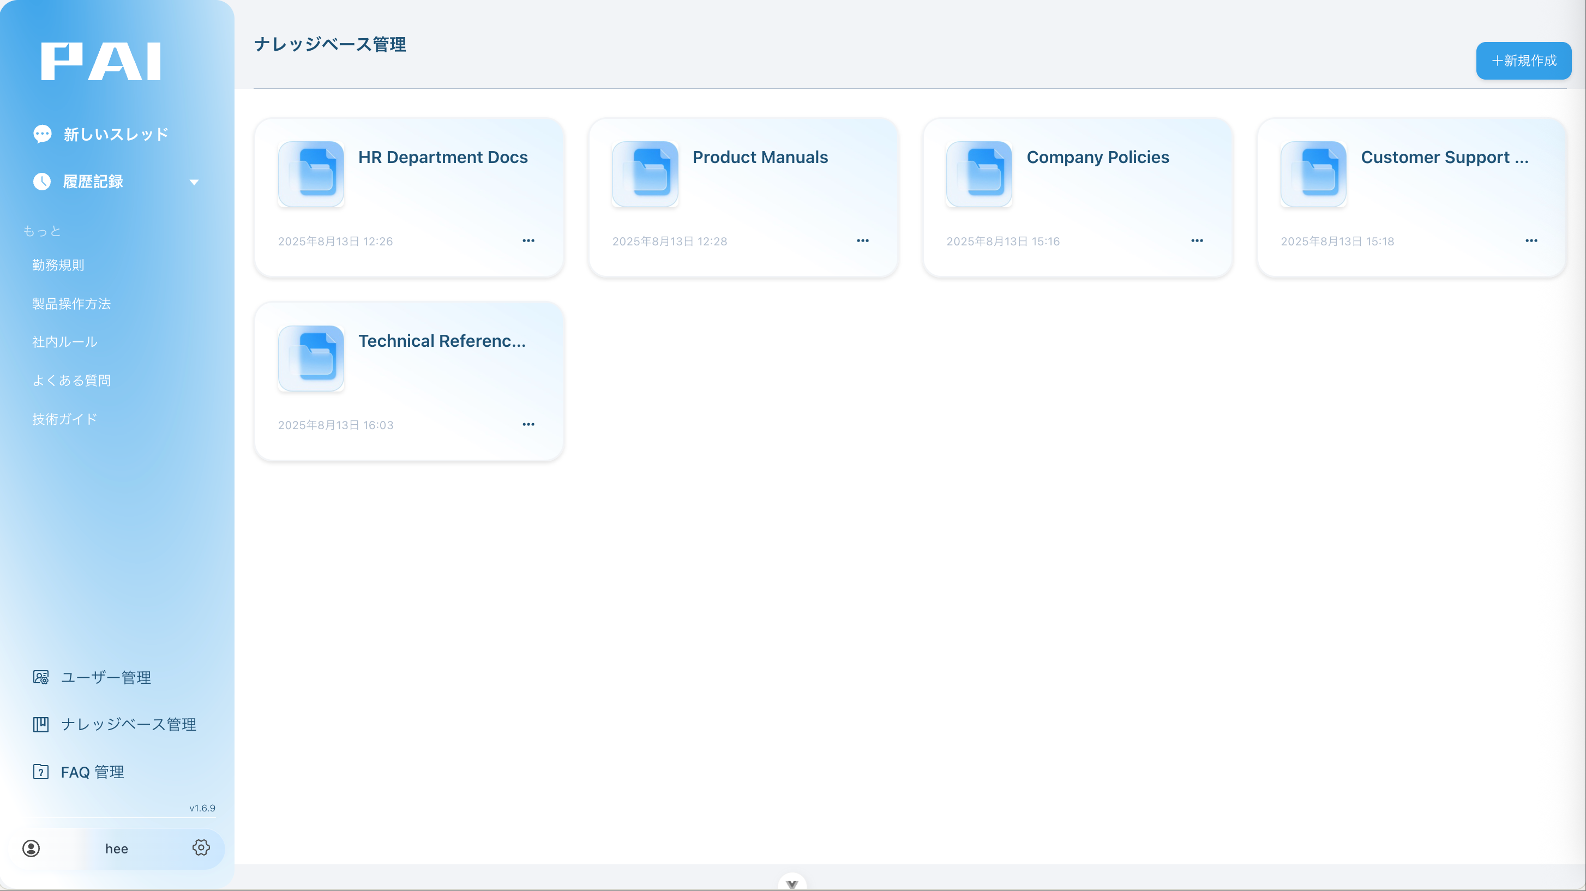The height and width of the screenshot is (891, 1586).
Task: Click the PAI logo
Action: [101, 61]
